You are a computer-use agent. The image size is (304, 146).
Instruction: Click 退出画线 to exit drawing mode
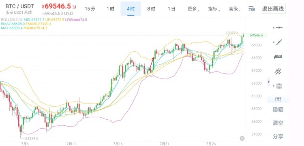[x=273, y=9]
